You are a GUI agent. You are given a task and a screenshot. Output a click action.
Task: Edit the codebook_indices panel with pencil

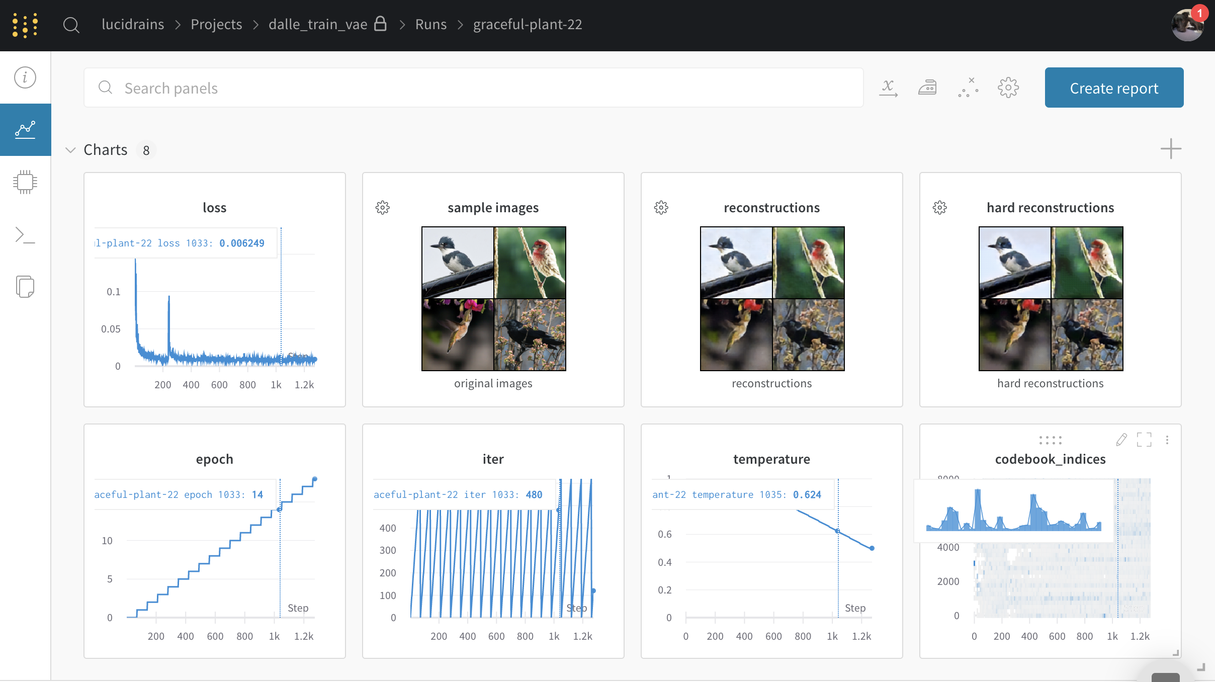coord(1121,440)
